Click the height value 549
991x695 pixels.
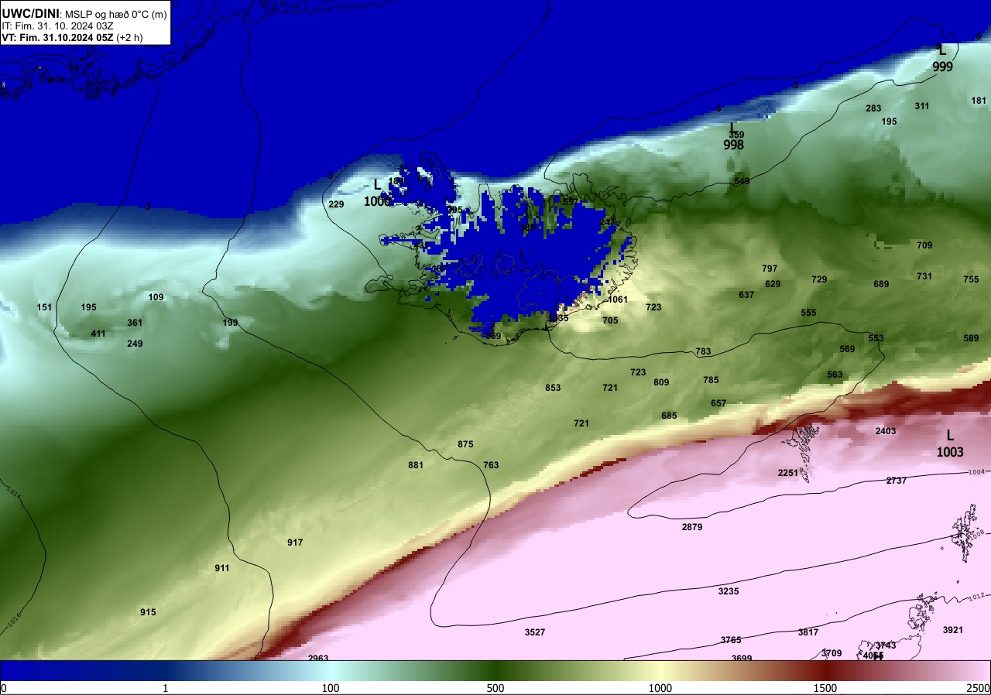742,181
